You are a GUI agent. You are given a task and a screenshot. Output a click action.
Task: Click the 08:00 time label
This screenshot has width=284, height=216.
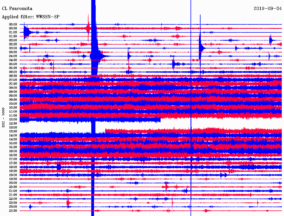(x=13, y=88)
